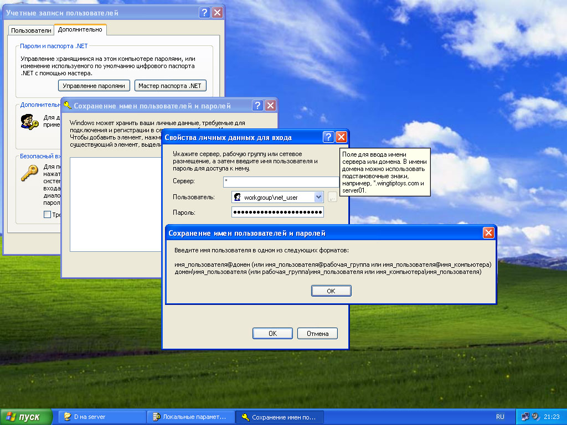Image resolution: width=567 pixels, height=425 pixels.
Task: Open the пуск Start menu
Action: click(25, 417)
